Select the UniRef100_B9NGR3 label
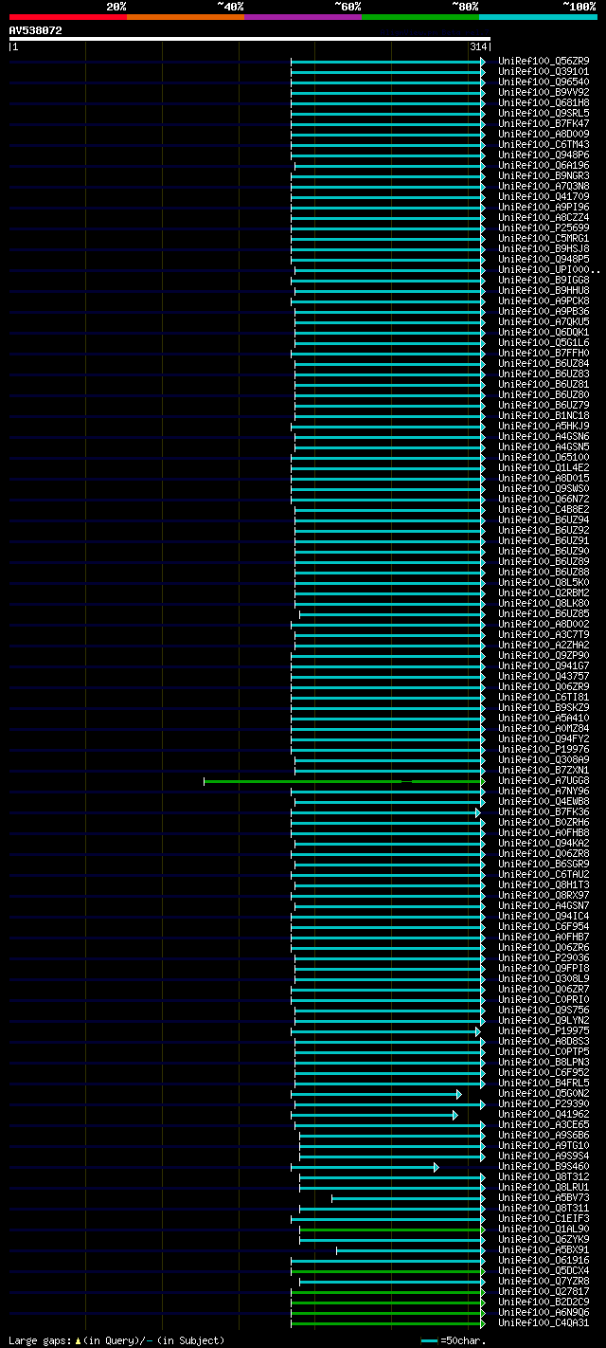606x1348 pixels. tap(544, 175)
